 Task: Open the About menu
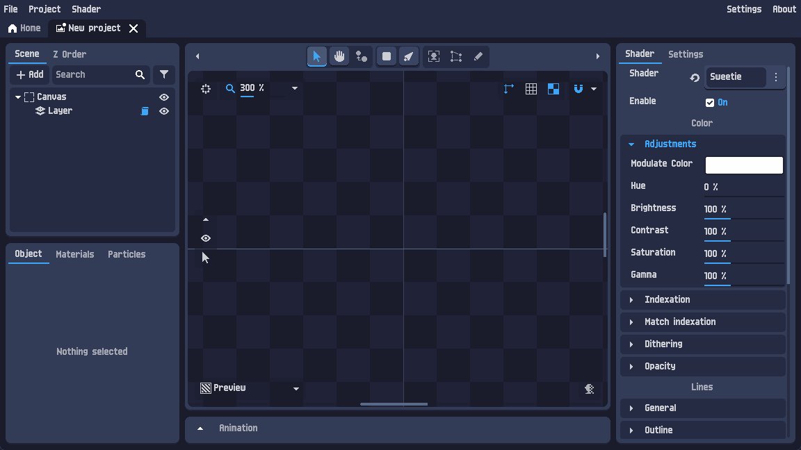(784, 9)
